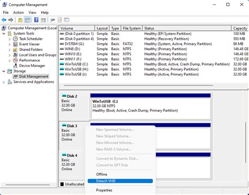This screenshot has height=195, width=249.
Task: Collapse the Storage node
Action: (x=4, y=71)
